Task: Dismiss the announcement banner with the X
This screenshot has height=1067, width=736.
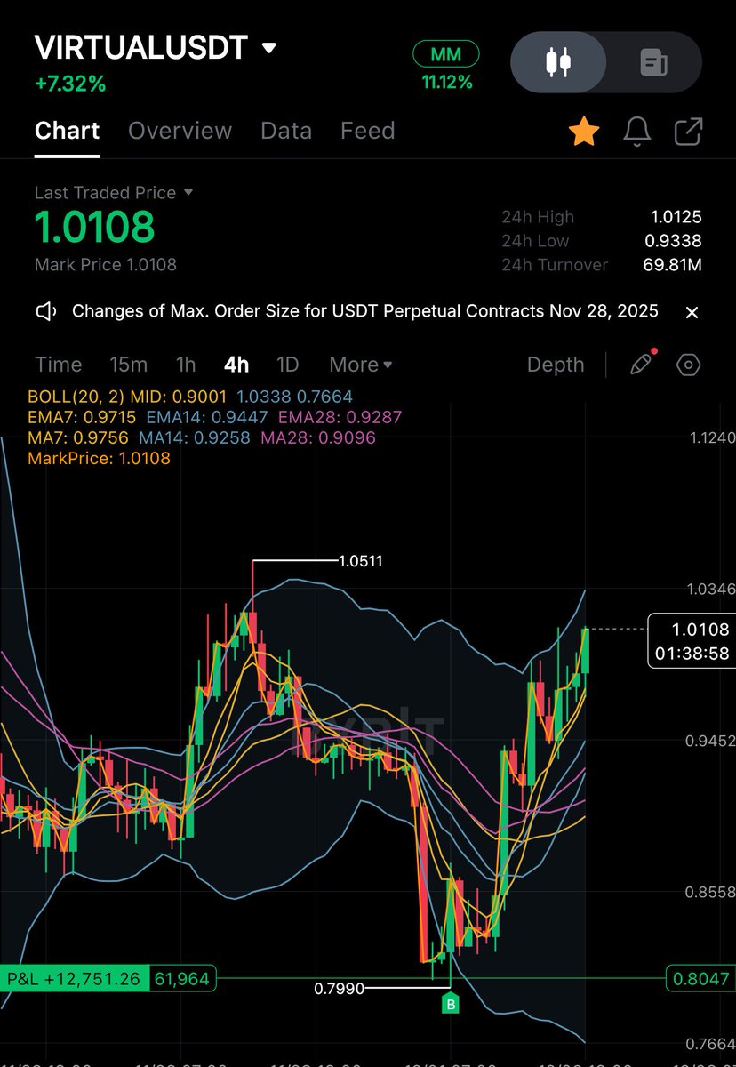Action: point(692,312)
